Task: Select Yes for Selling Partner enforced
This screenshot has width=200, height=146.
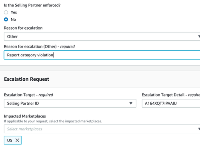Action: coord(6,12)
